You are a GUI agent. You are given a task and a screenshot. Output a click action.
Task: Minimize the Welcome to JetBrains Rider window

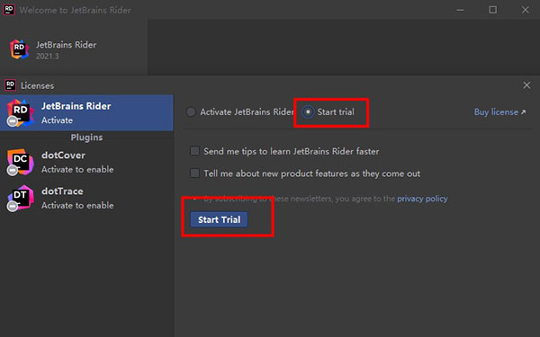coord(460,10)
